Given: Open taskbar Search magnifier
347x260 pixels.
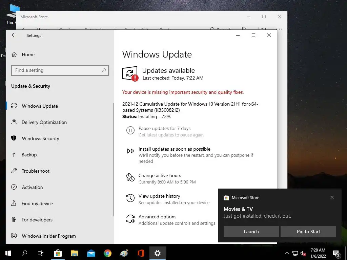Looking at the screenshot, I should [x=24, y=253].
